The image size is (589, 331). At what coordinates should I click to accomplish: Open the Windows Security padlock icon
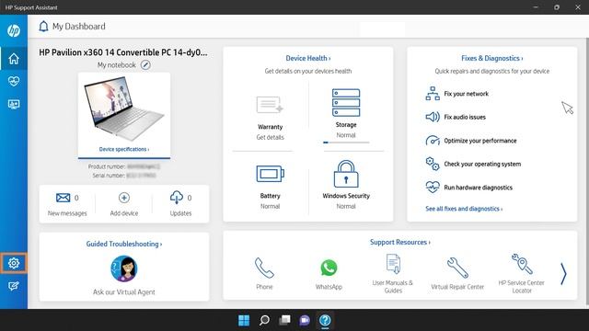(346, 174)
